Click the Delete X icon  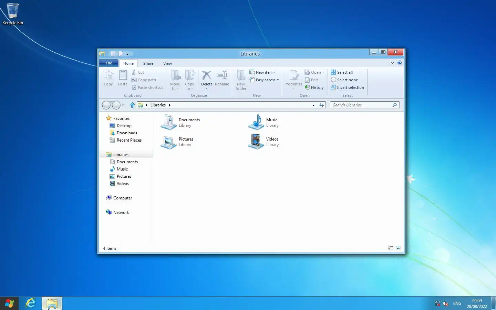coord(207,75)
